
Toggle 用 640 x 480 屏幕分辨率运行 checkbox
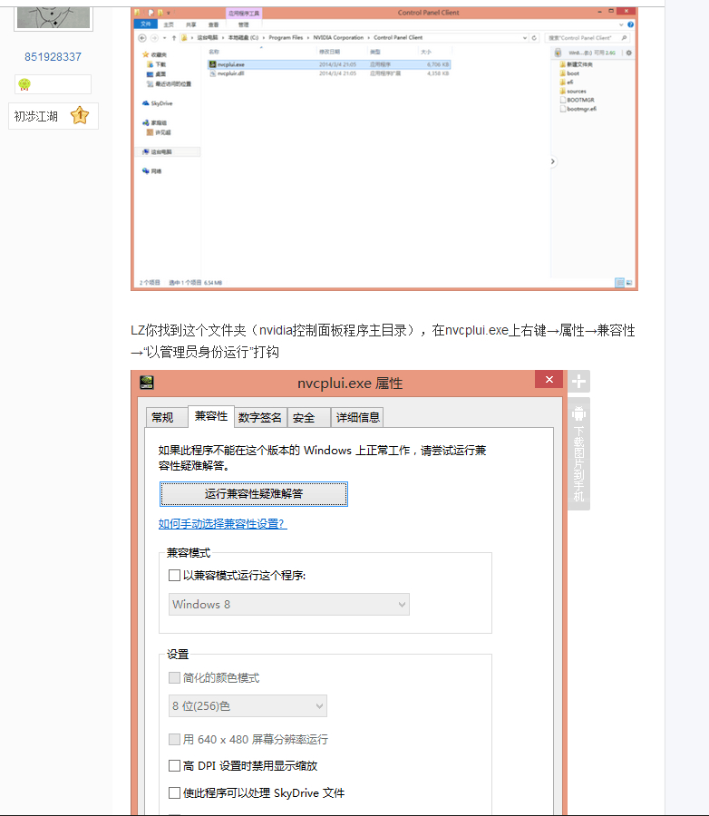[174, 739]
